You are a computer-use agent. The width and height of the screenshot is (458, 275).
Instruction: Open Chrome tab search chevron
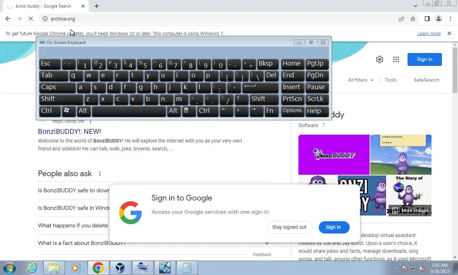pyautogui.click(x=415, y=6)
